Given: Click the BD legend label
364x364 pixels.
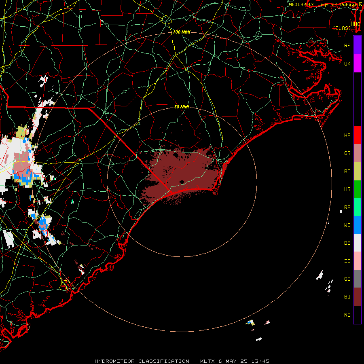Looking at the screenshot, I should [x=347, y=171].
